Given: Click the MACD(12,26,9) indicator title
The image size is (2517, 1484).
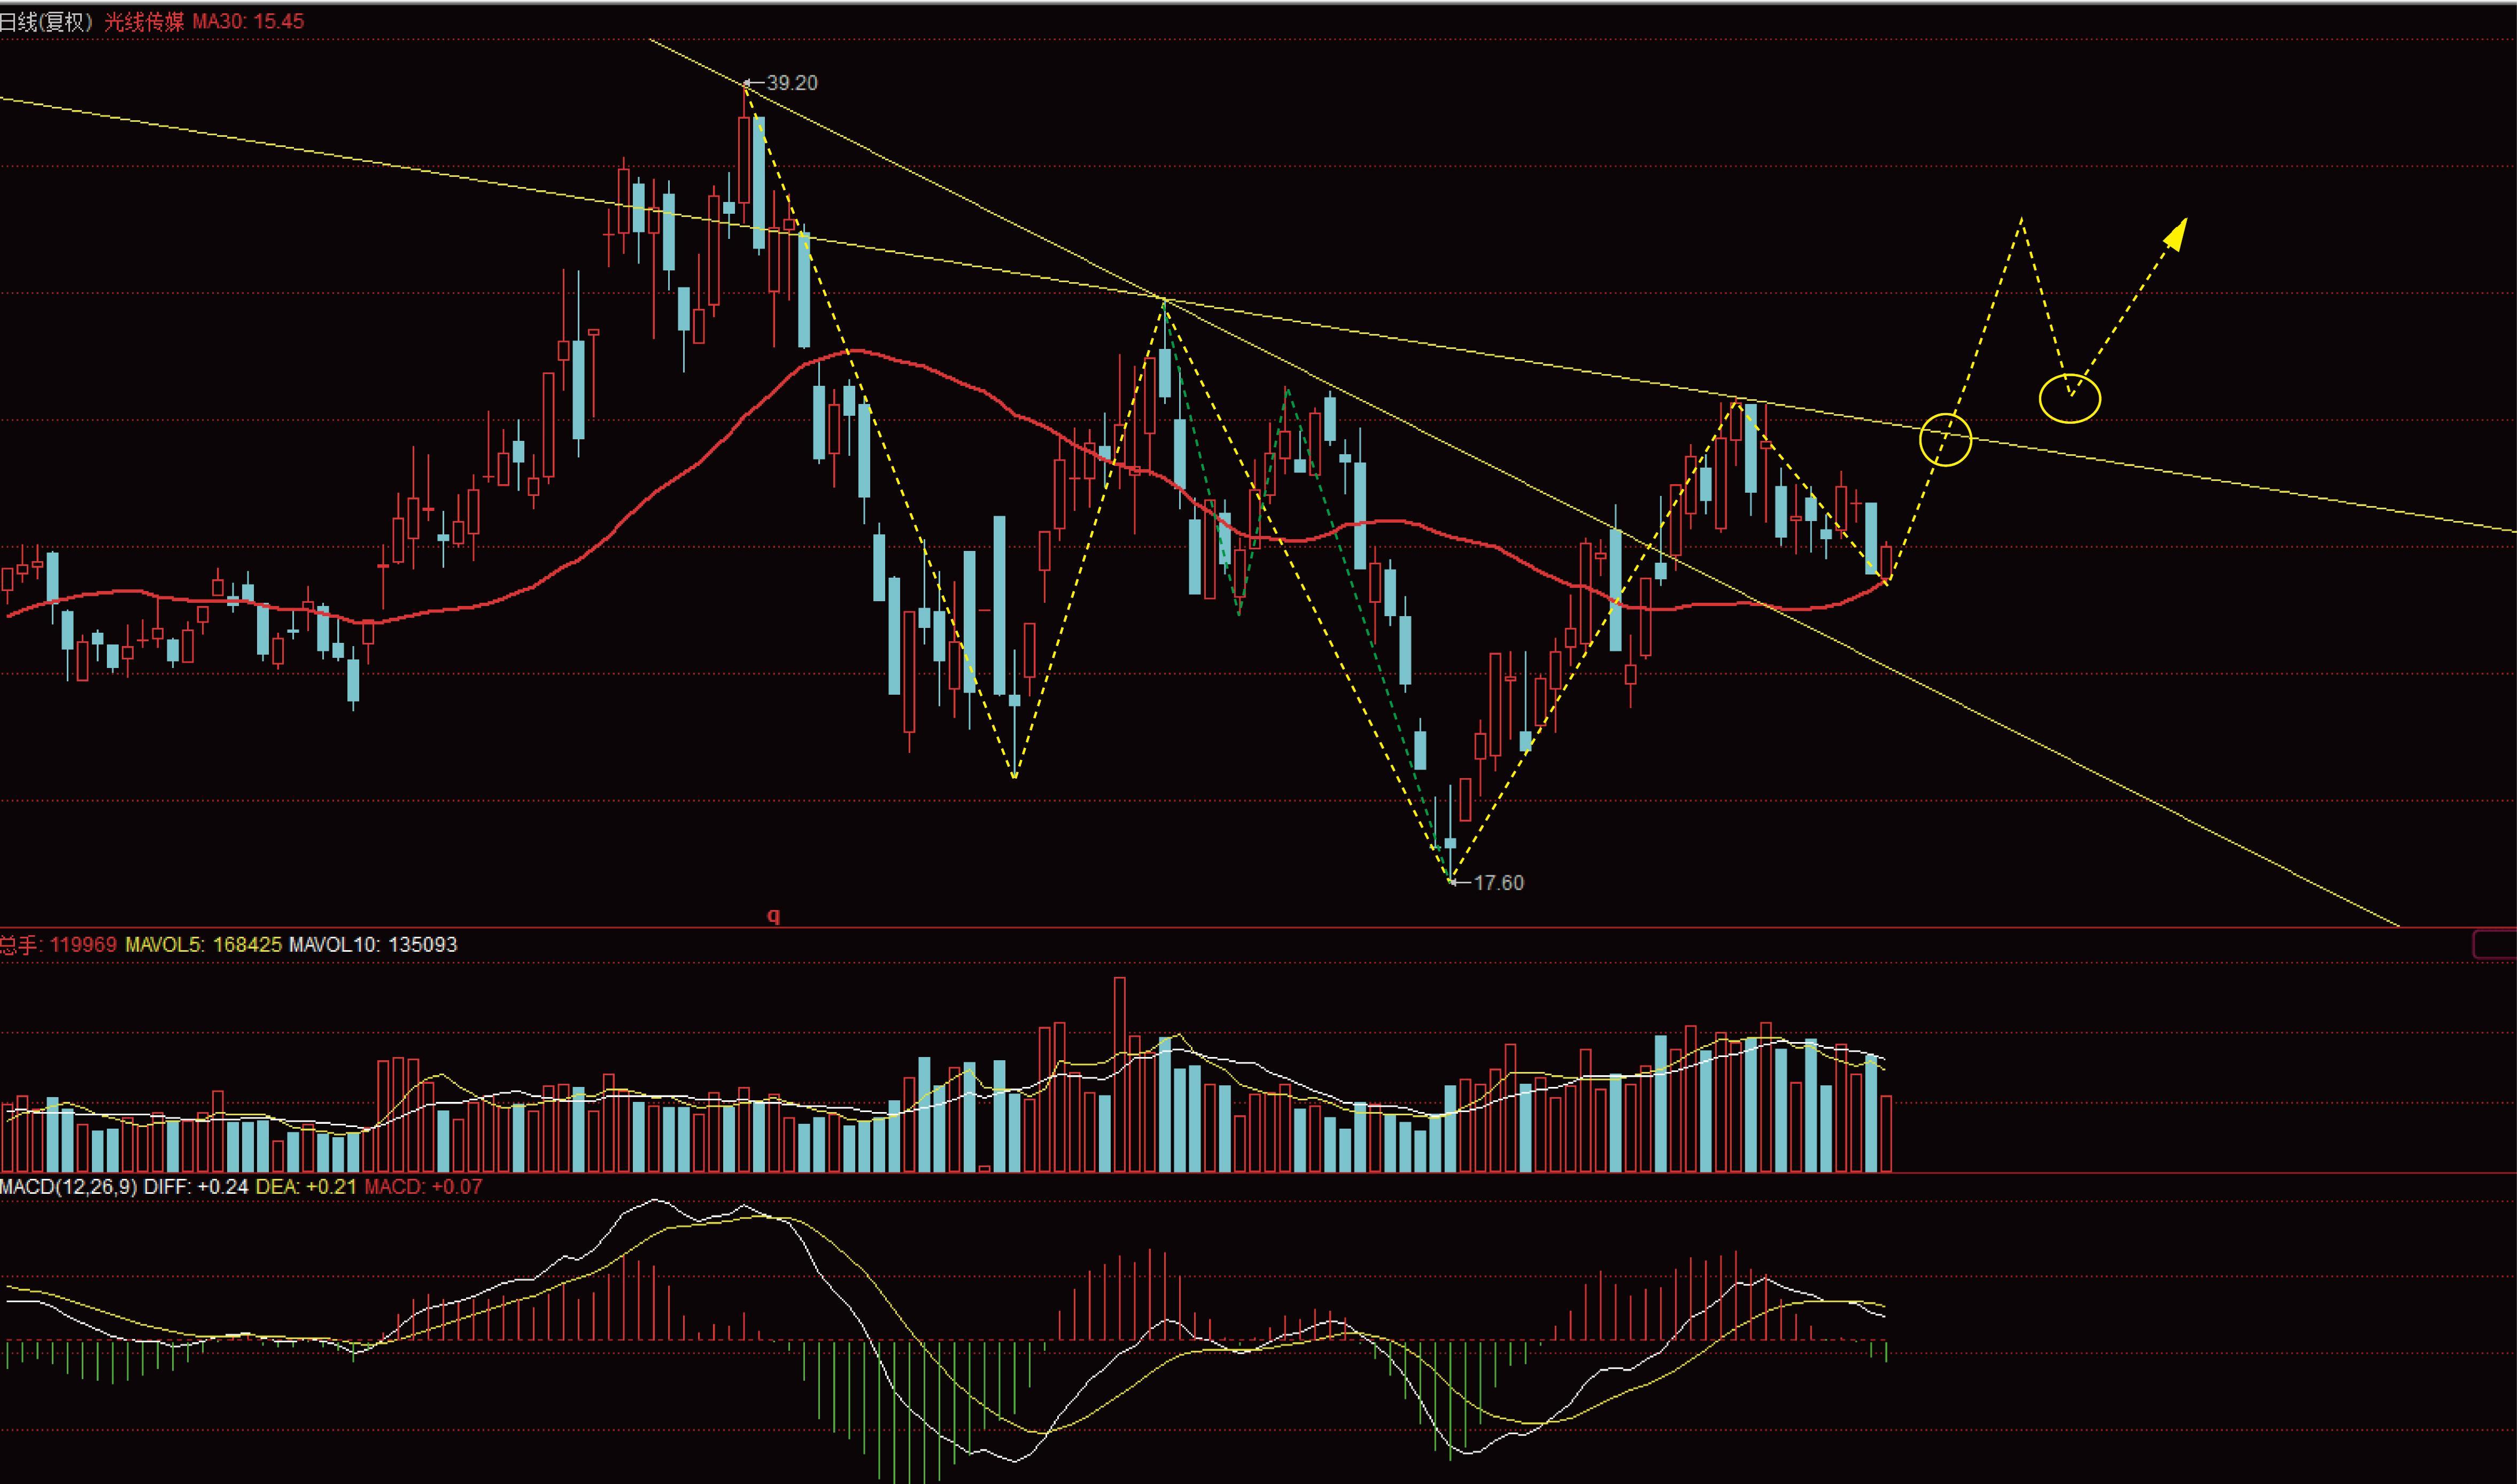Looking at the screenshot, I should [69, 1188].
